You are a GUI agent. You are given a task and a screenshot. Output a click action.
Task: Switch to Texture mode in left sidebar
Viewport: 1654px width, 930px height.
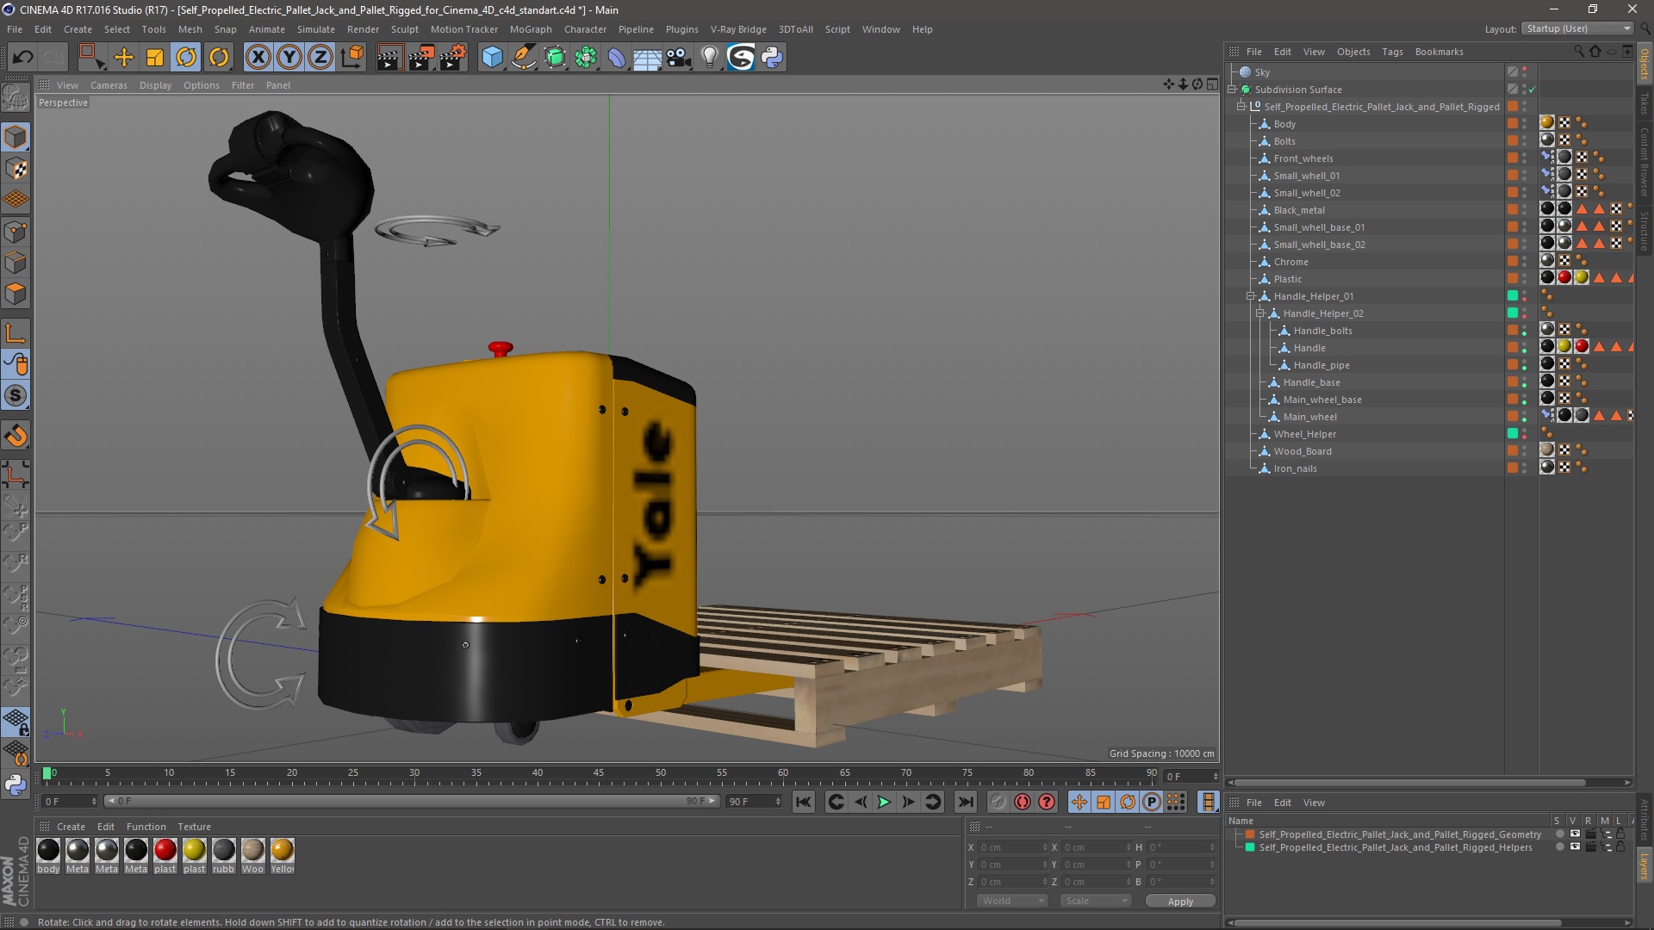click(16, 169)
